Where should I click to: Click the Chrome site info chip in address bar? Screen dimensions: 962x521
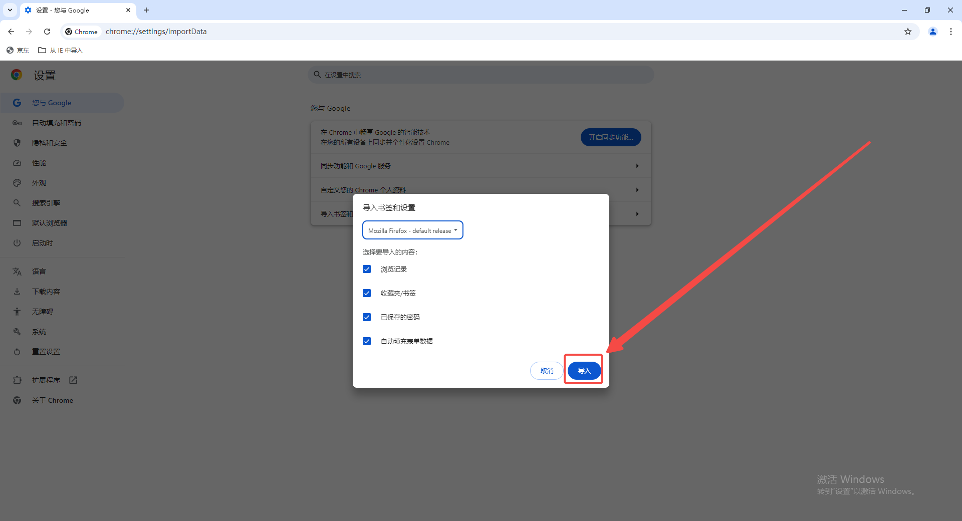pos(82,32)
